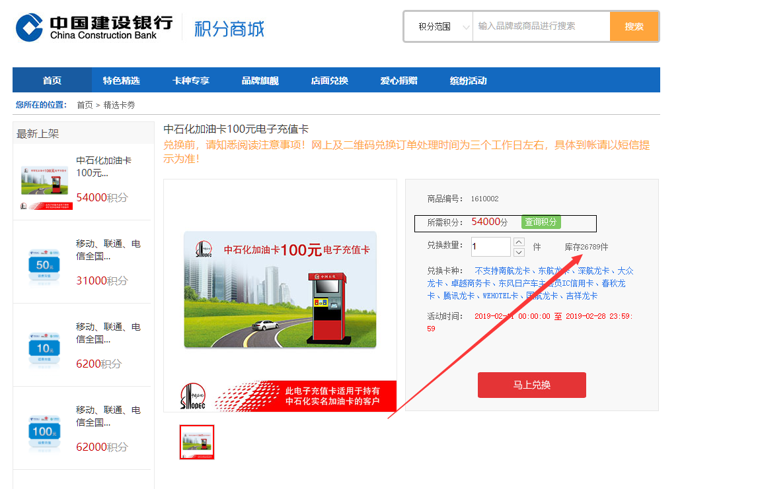The width and height of the screenshot is (760, 489).
Task: Click the orange 搜索 button
Action: pyautogui.click(x=634, y=26)
